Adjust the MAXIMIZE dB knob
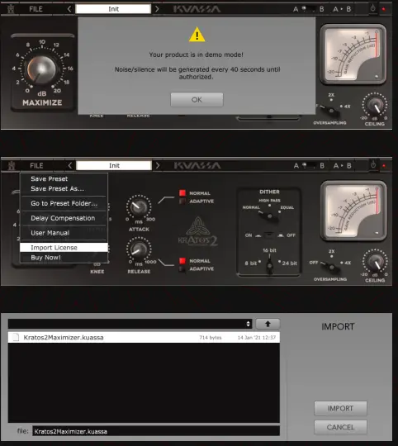This screenshot has height=446, width=398. (41, 69)
